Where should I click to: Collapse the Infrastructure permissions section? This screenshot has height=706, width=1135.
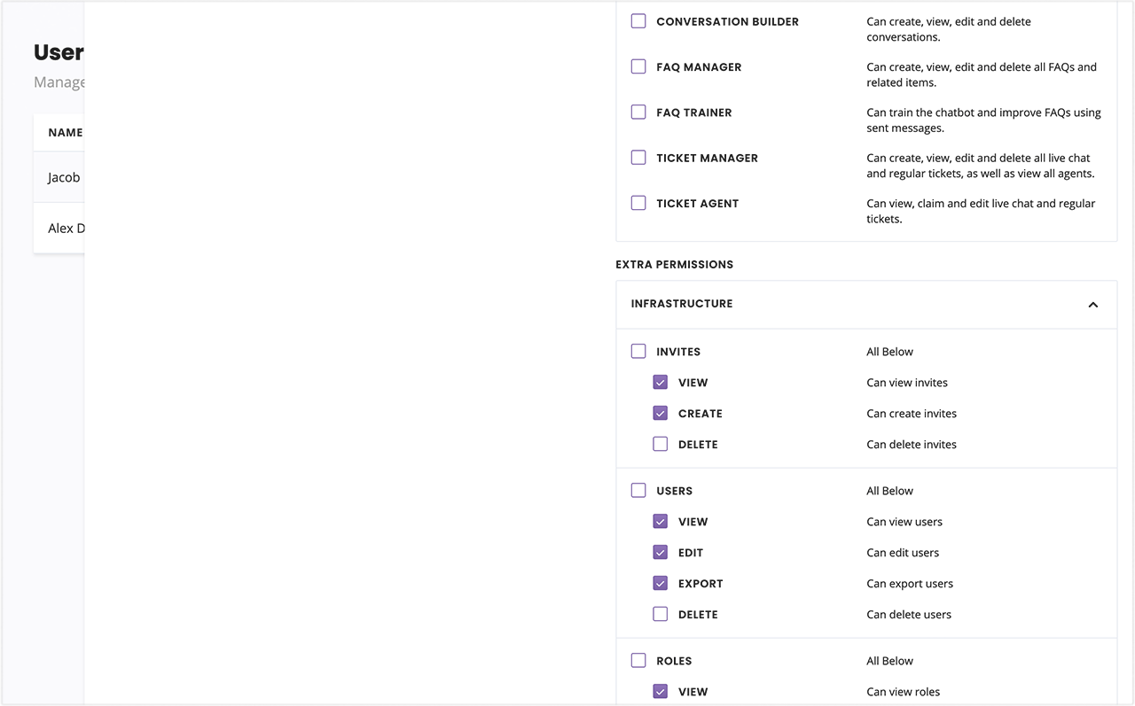click(1092, 304)
